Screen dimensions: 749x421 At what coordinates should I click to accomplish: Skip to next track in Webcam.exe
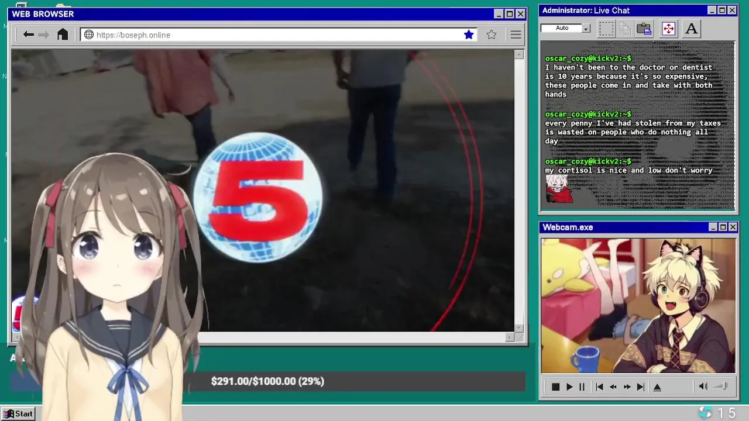pos(641,387)
